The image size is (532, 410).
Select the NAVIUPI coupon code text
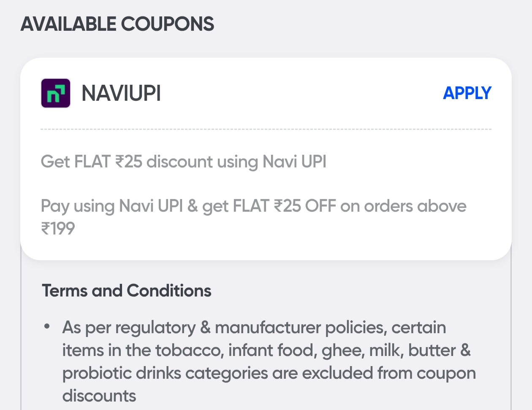coord(121,93)
